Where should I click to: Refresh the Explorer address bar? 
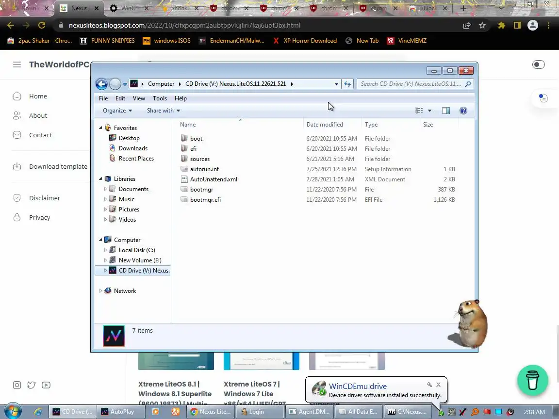(347, 84)
